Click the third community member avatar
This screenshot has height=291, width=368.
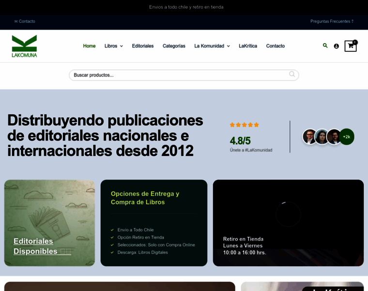(334, 137)
